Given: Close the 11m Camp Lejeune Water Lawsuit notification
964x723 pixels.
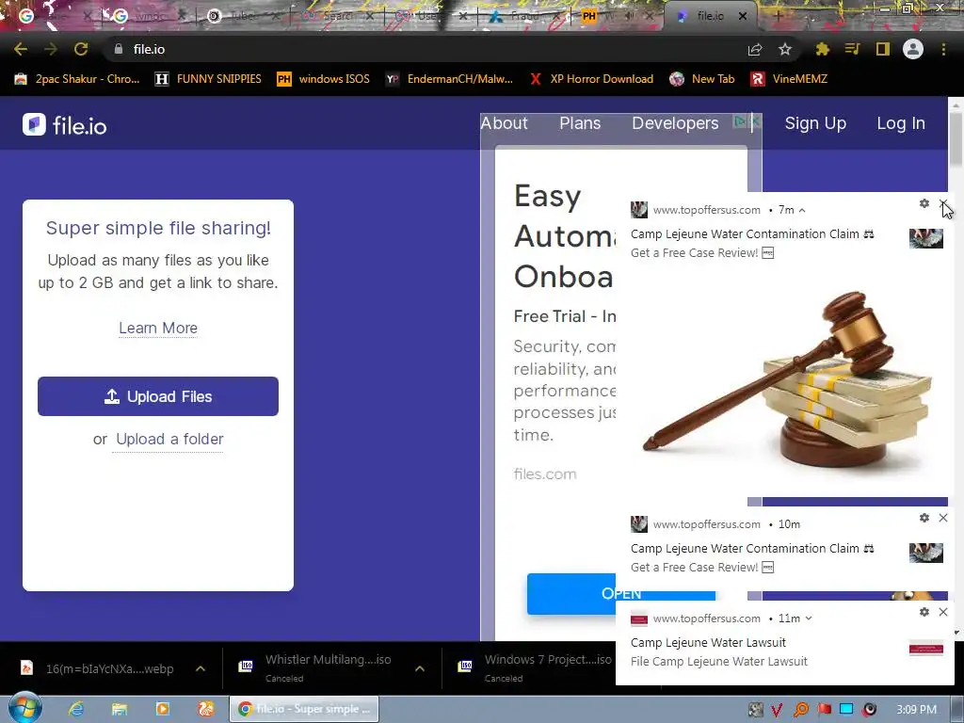Looking at the screenshot, I should [943, 612].
